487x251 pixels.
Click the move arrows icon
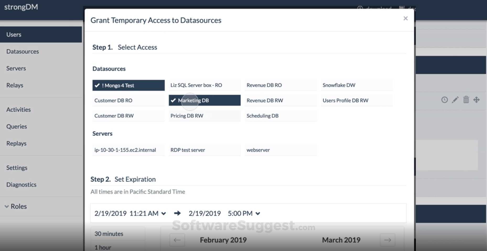[477, 100]
